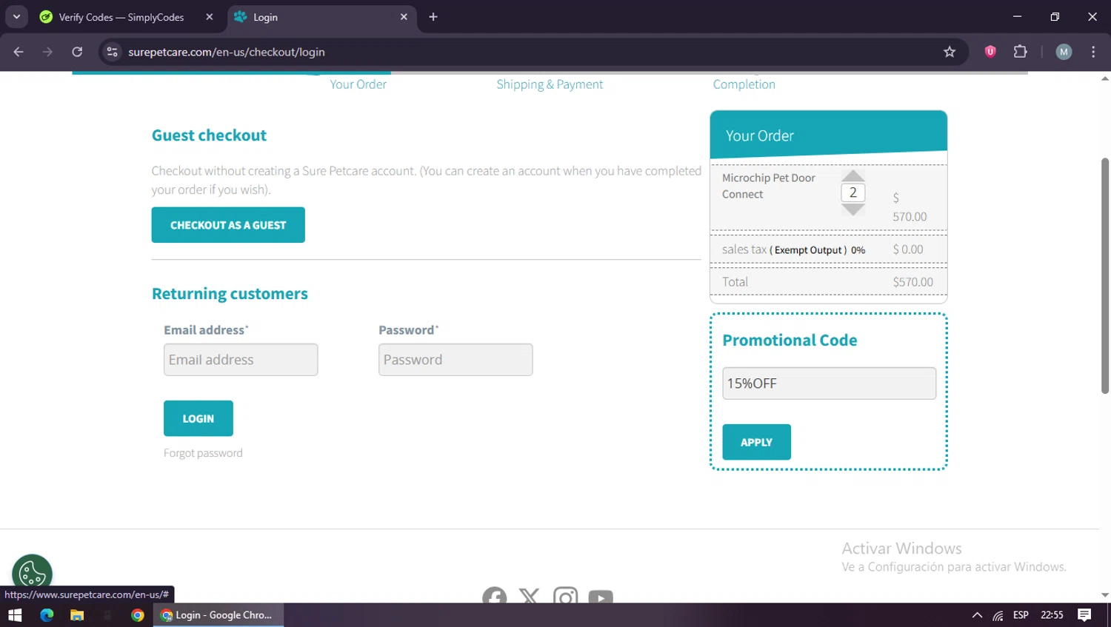
Task: Open Chrome's three-dot menu
Action: [1093, 52]
